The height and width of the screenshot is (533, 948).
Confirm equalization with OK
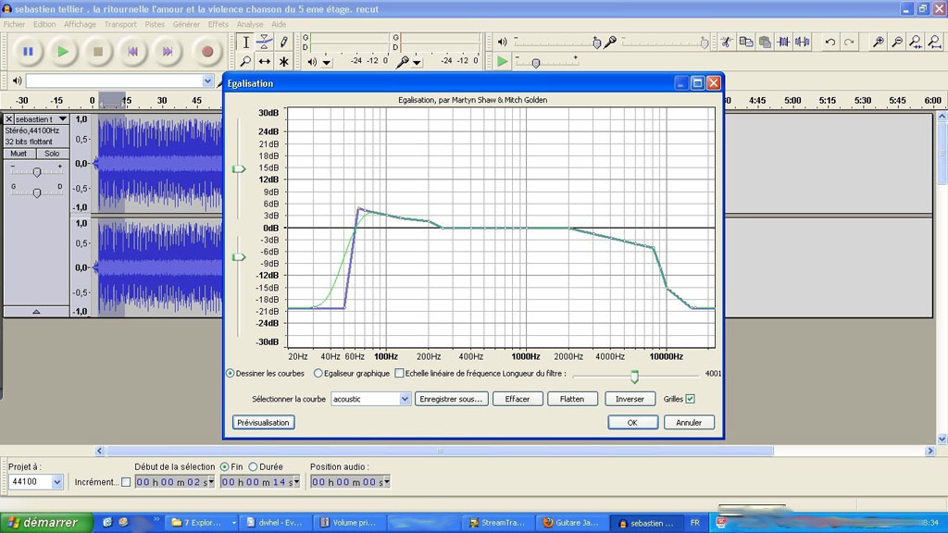[632, 422]
